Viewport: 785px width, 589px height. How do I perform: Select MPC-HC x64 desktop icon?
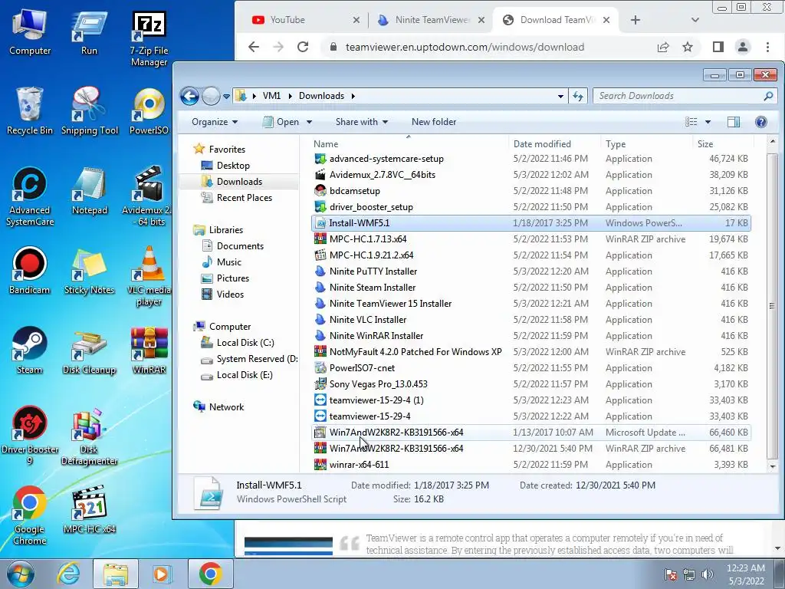click(x=89, y=510)
